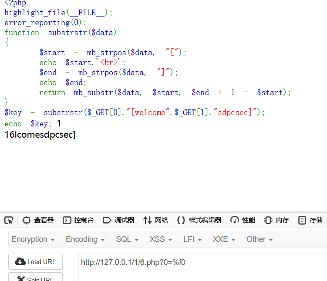Image resolution: width=327 pixels, height=281 pixels.
Task: Focus the URL field containing 6.php?0=%f0
Action: (x=202, y=268)
